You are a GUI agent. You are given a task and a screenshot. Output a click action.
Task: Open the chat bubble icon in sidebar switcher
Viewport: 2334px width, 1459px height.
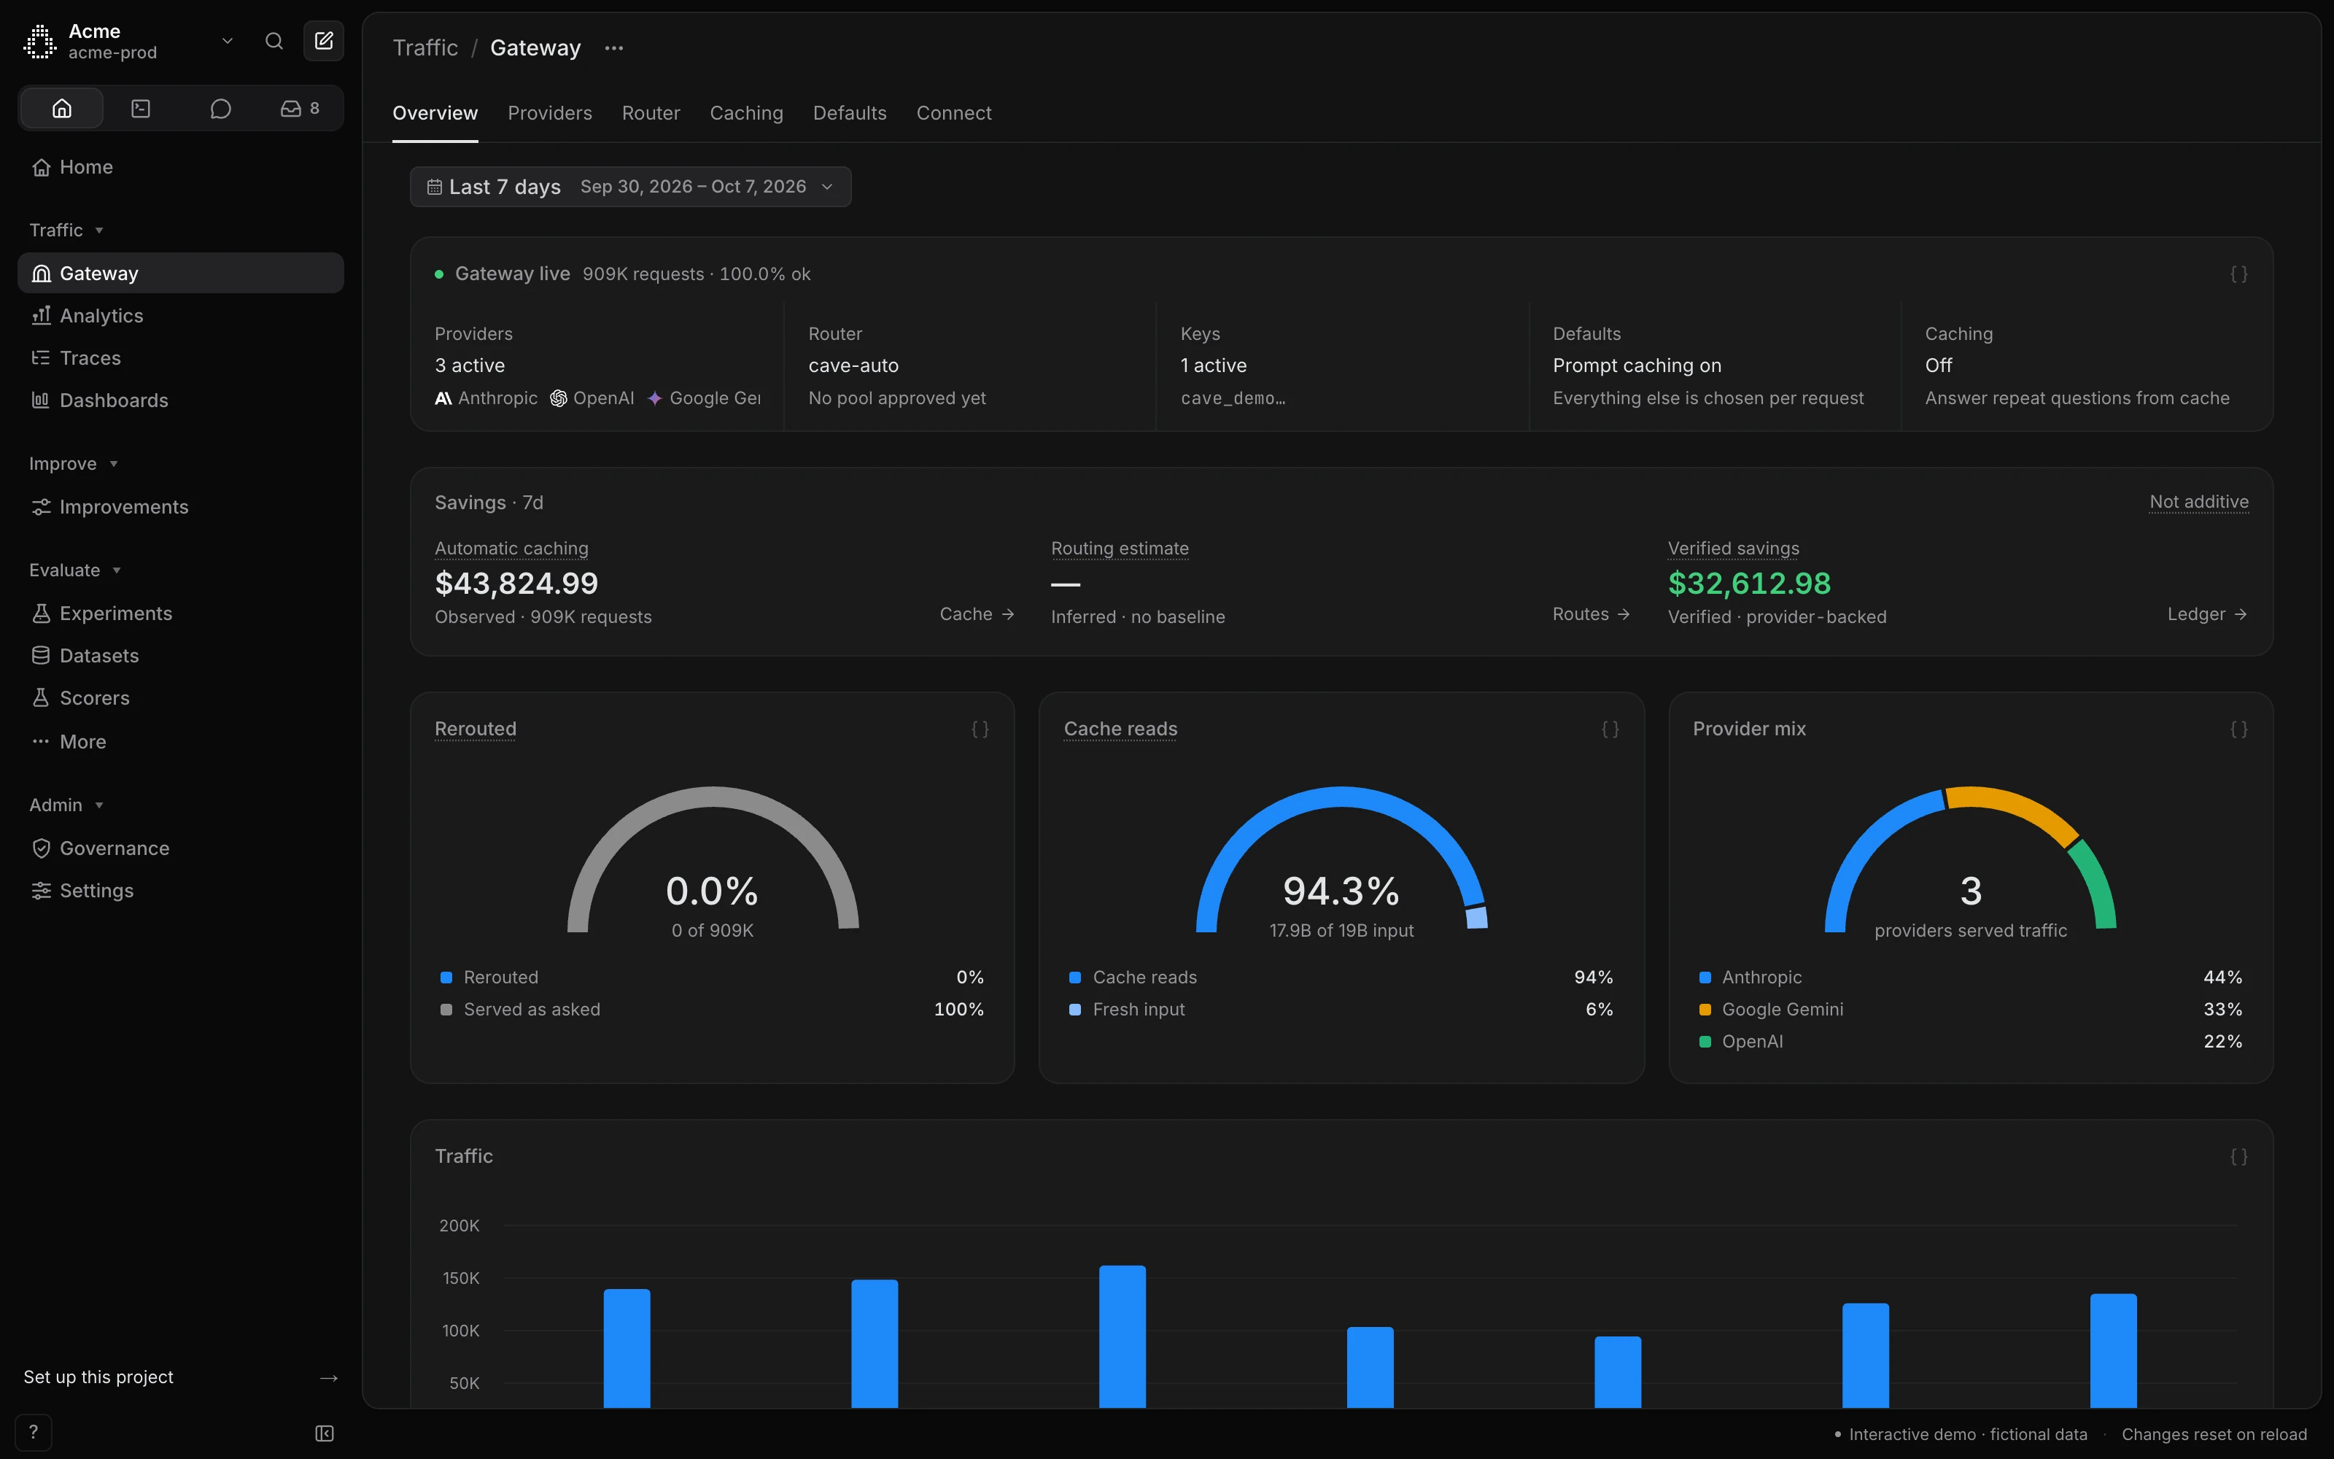coord(221,108)
